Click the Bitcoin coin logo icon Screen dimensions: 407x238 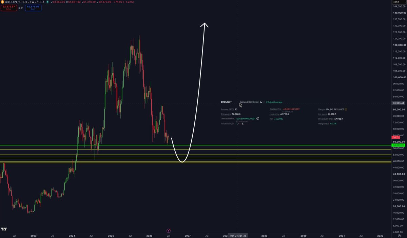tap(2, 2)
